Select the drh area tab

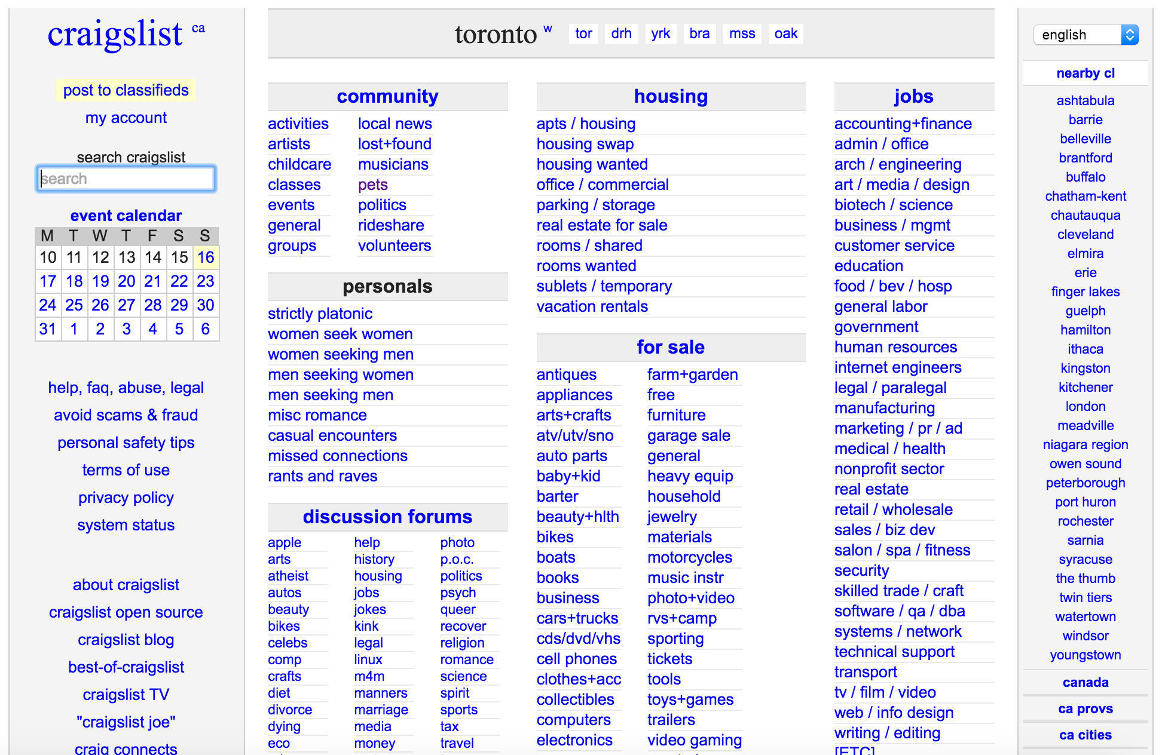point(622,33)
